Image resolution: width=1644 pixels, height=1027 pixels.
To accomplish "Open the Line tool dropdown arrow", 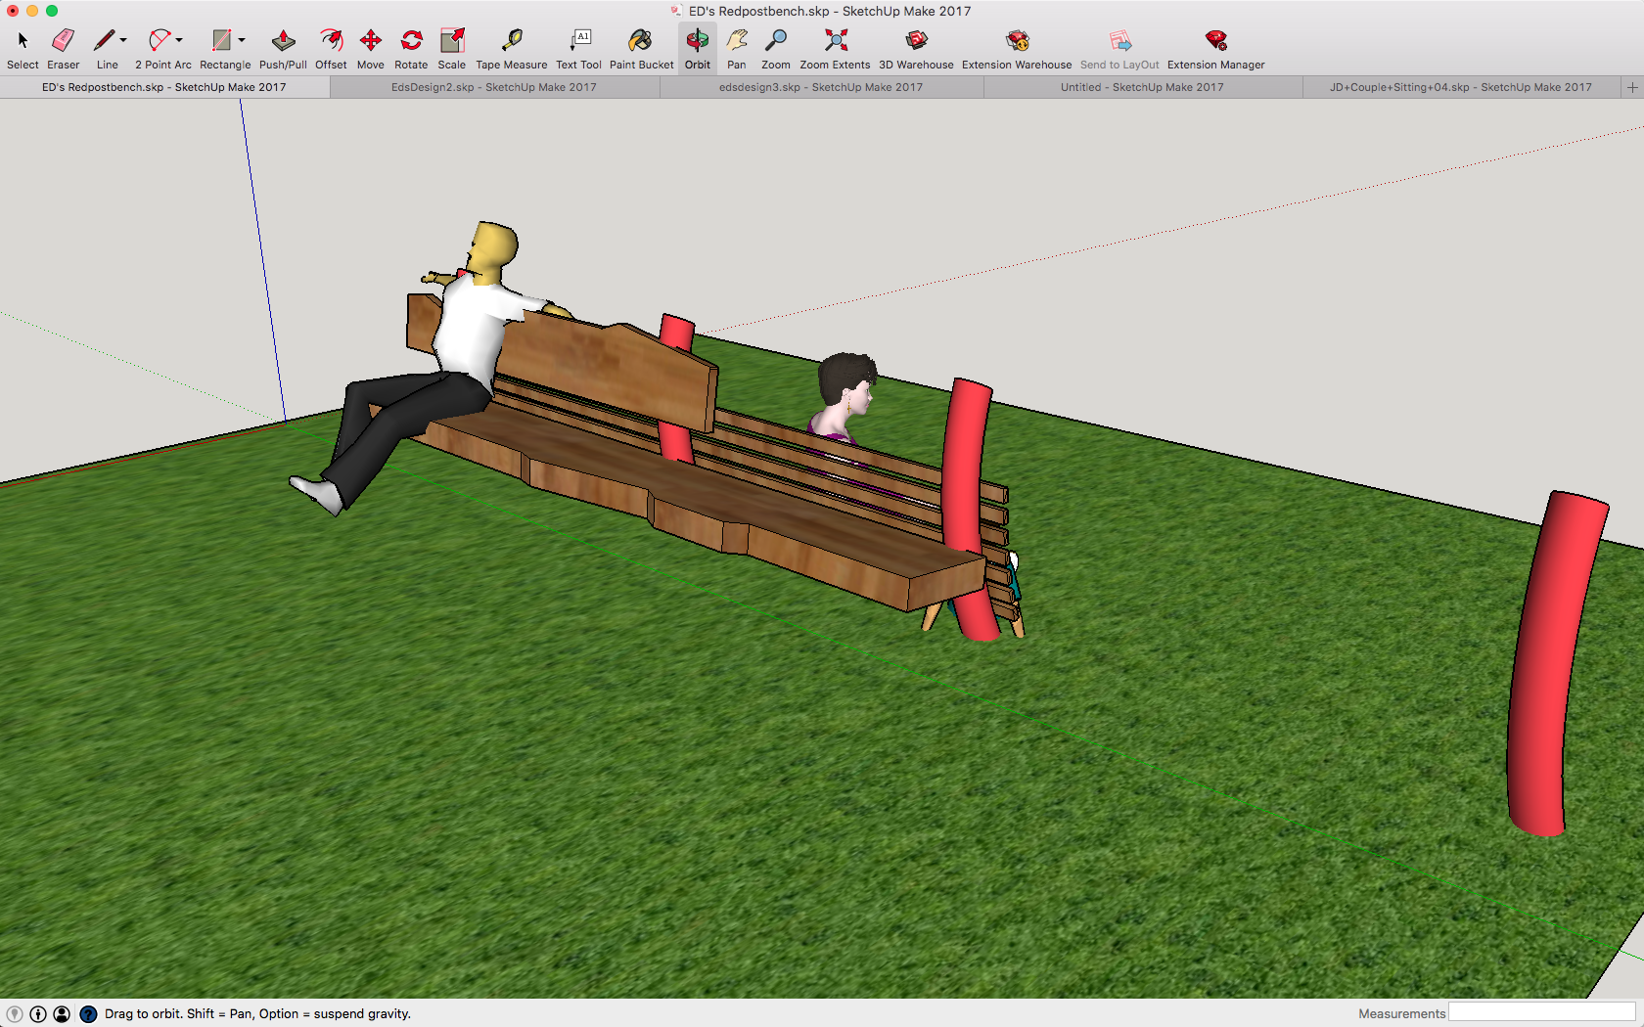I will point(123,40).
